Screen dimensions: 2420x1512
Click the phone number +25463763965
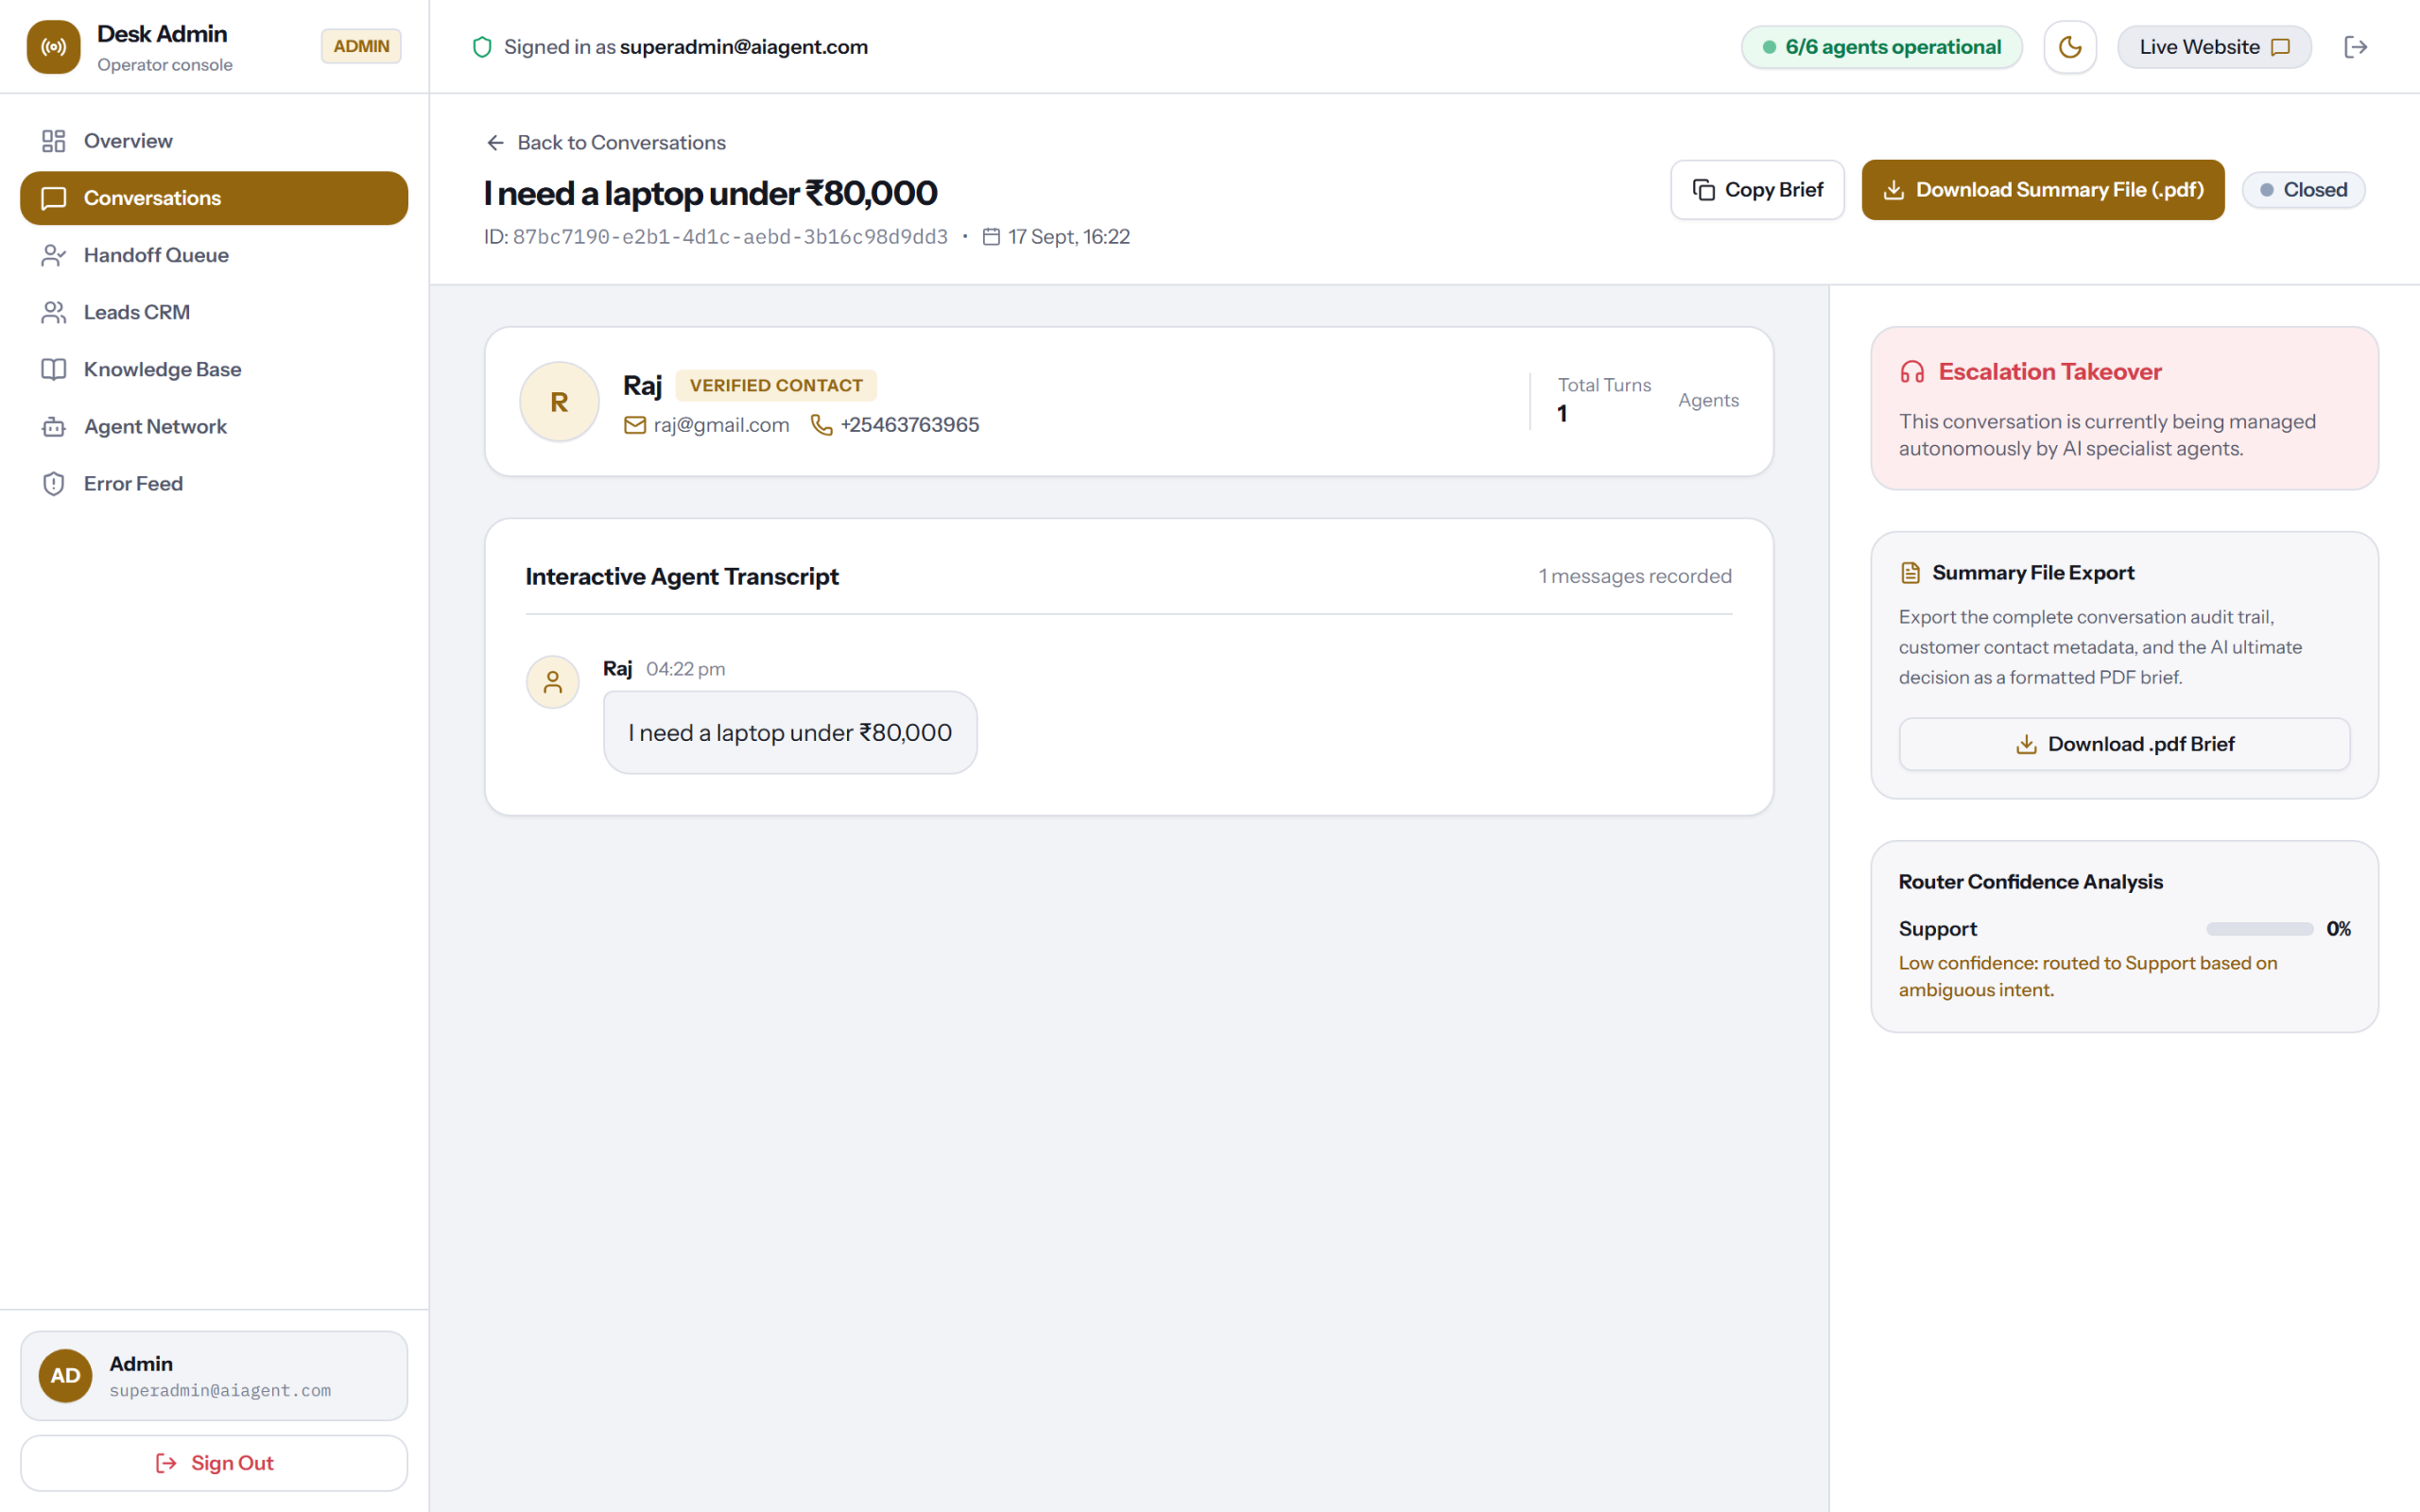[909, 425]
